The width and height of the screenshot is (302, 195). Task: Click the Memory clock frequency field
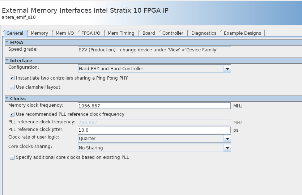(x=154, y=106)
